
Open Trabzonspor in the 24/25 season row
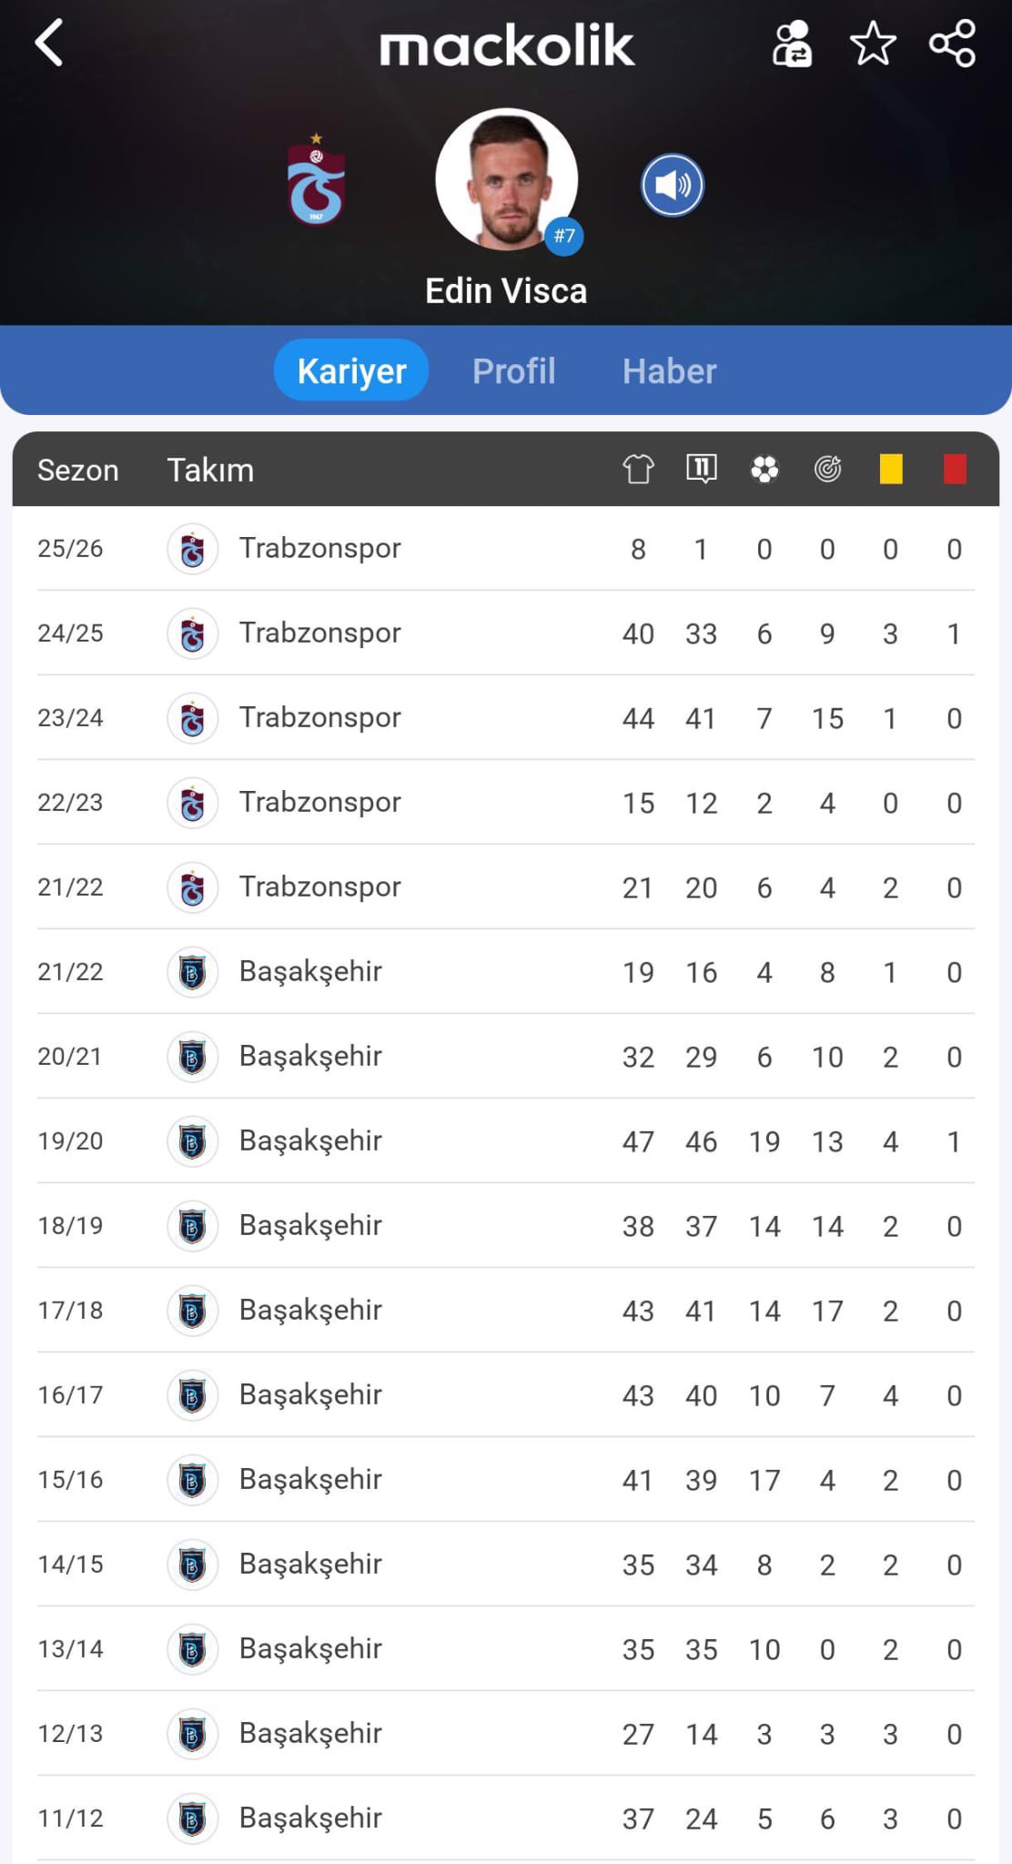[x=319, y=633]
